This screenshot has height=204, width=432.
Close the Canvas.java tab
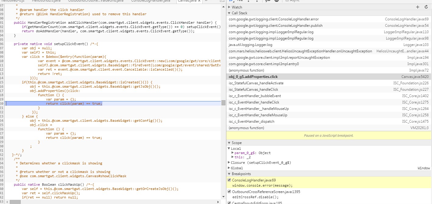click(200, 1)
